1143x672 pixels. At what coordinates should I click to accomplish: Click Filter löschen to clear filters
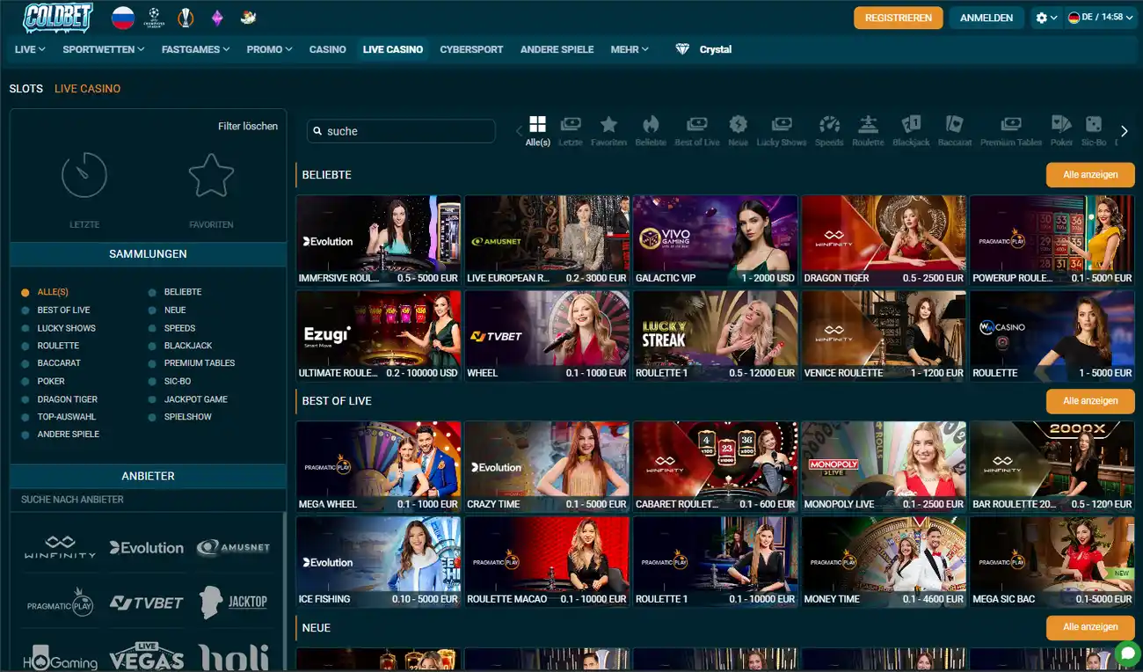pos(249,126)
